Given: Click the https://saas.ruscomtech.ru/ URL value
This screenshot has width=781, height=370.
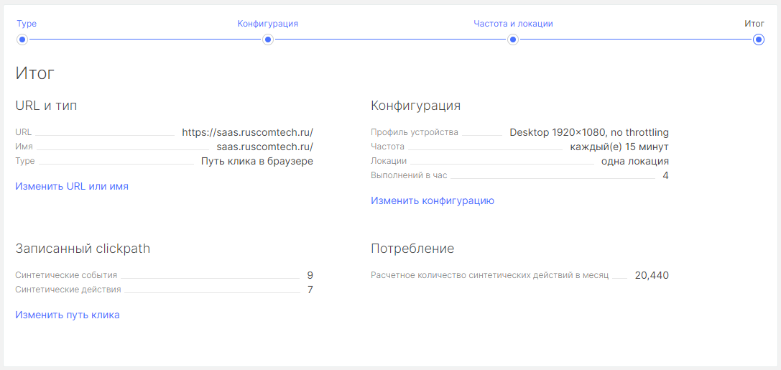Looking at the screenshot, I should tap(247, 132).
